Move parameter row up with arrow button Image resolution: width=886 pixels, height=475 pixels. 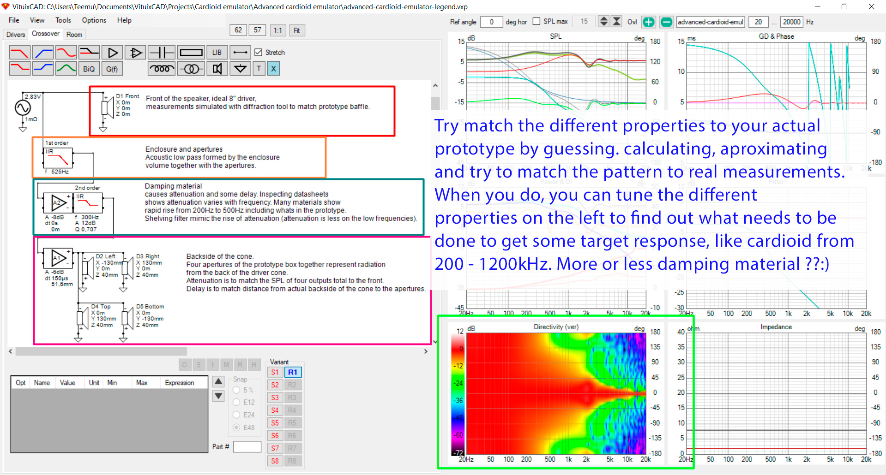coord(219,382)
